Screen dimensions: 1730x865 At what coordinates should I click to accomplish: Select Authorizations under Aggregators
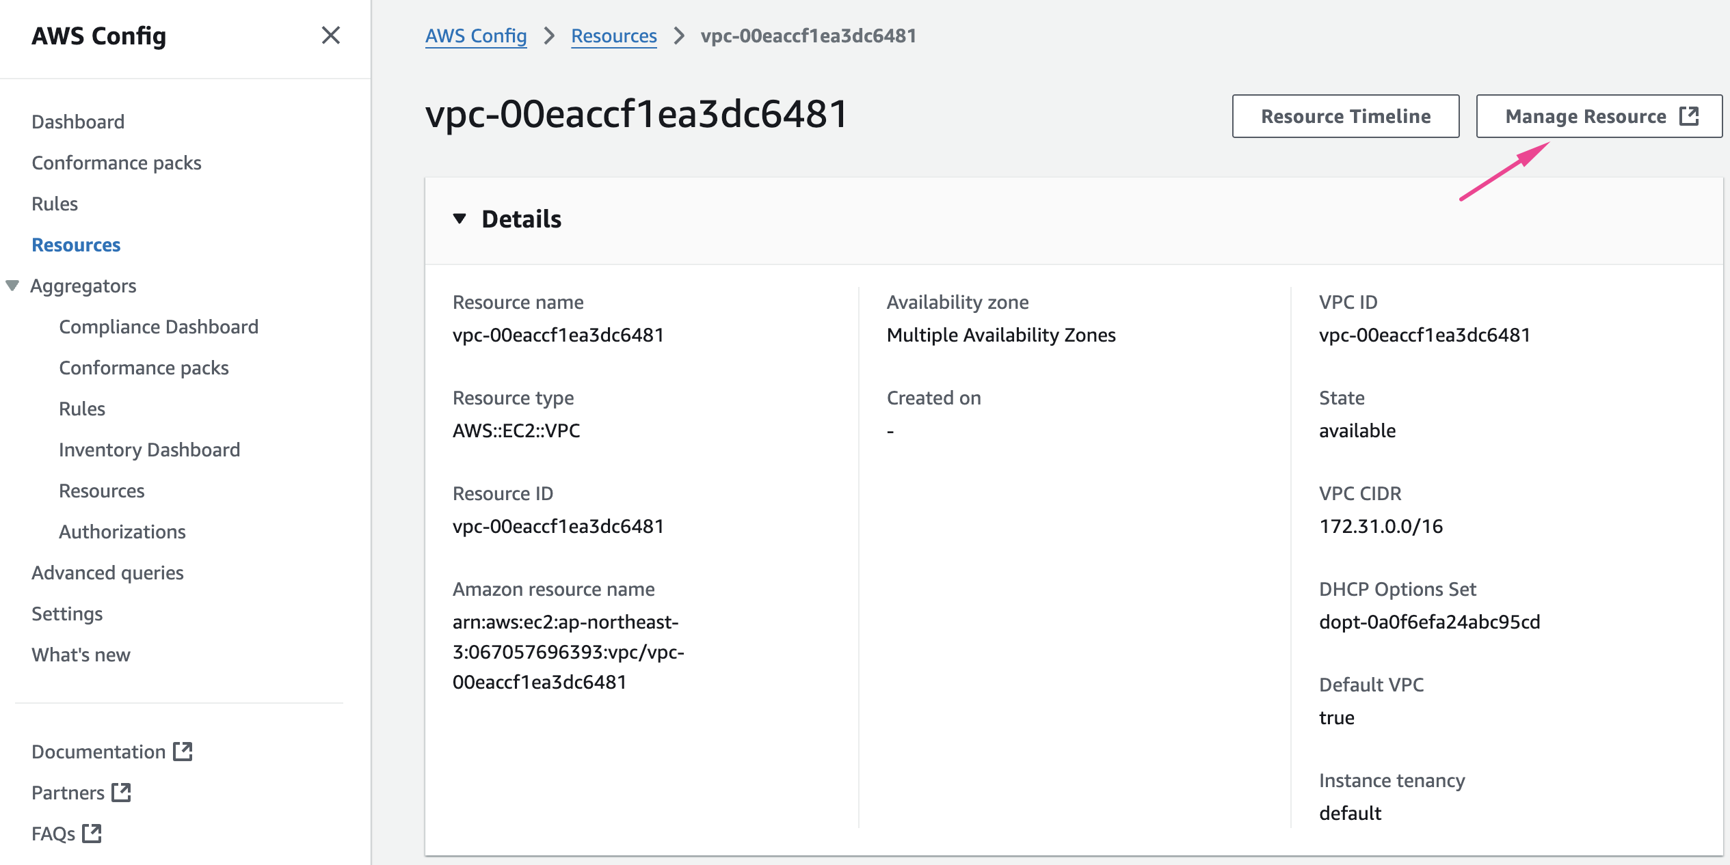(x=122, y=532)
